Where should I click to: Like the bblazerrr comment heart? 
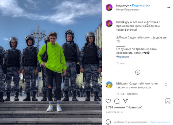pos(166,85)
